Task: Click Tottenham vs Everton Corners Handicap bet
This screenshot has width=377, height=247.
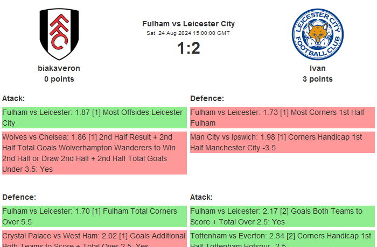Action: point(282,239)
